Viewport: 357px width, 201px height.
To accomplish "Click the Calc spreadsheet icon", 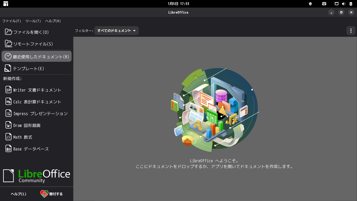I will (9, 102).
